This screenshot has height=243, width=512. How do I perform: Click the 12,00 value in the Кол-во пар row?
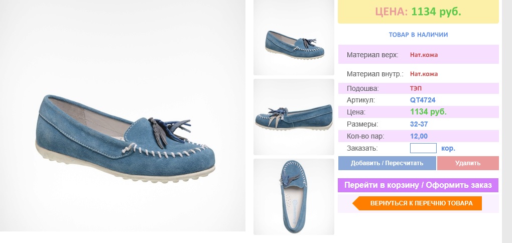coord(419,136)
